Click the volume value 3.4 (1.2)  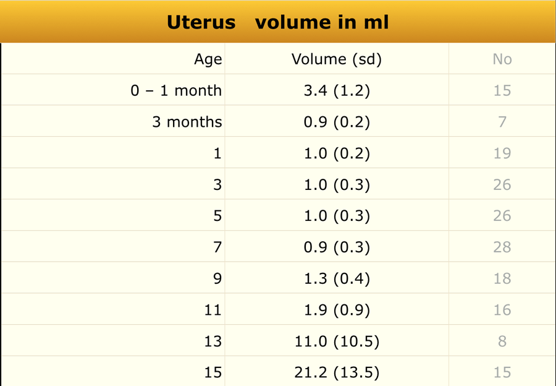[x=337, y=90]
